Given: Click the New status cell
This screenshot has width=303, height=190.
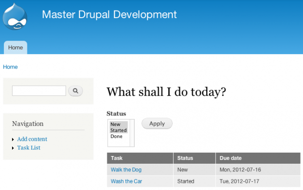Looking at the screenshot, I should point(194,169).
